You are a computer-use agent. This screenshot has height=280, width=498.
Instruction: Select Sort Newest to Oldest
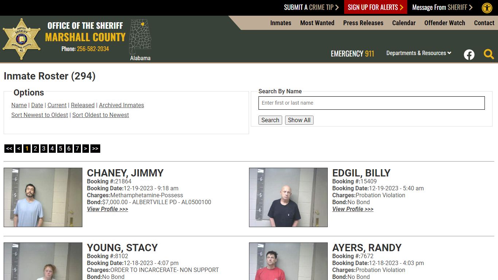39,115
